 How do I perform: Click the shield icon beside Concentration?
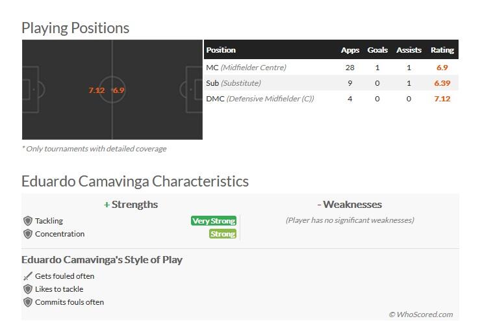(28, 234)
